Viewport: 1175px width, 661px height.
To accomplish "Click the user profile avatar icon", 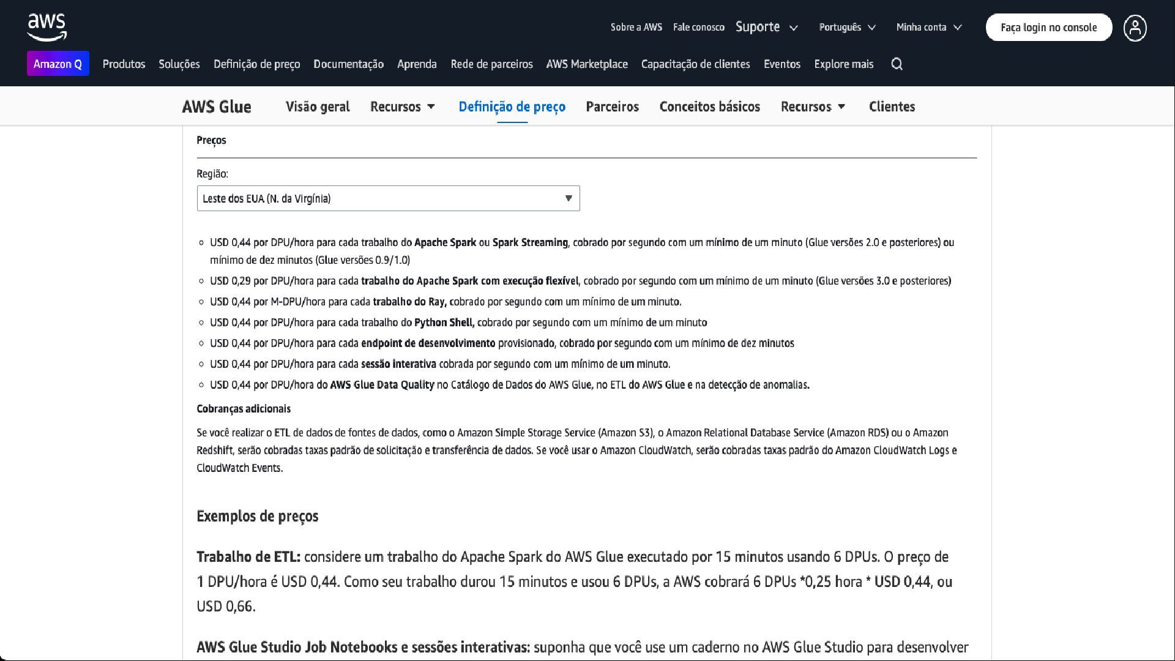I will [x=1135, y=28].
